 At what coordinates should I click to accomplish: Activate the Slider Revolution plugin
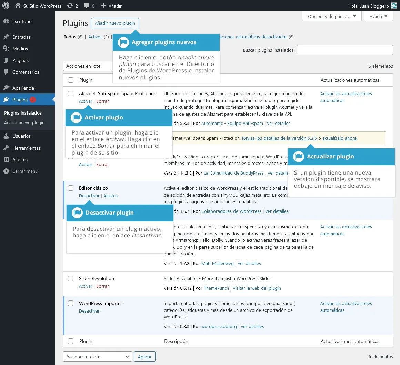(86, 286)
